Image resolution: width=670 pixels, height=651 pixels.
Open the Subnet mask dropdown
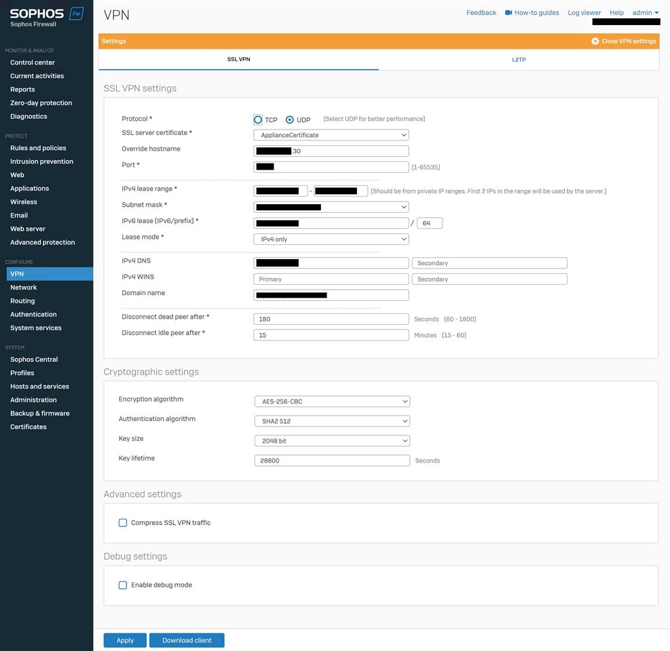pyautogui.click(x=331, y=207)
